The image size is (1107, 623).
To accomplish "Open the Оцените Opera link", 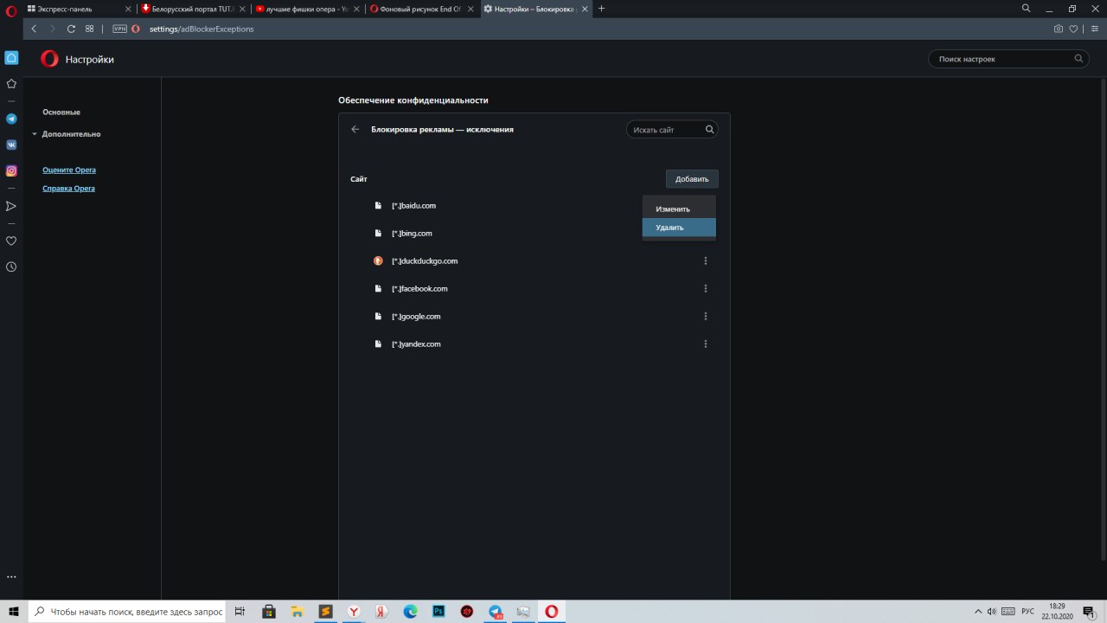I will (69, 170).
